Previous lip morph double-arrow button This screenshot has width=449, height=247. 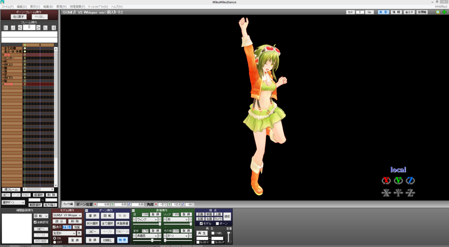(x=165, y=219)
